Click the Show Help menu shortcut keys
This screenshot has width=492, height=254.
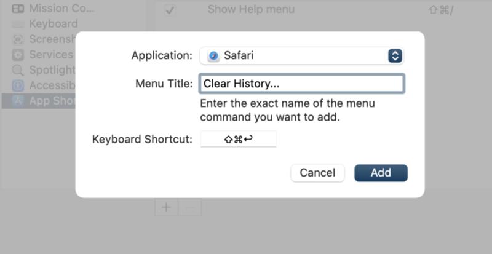pyautogui.click(x=441, y=10)
